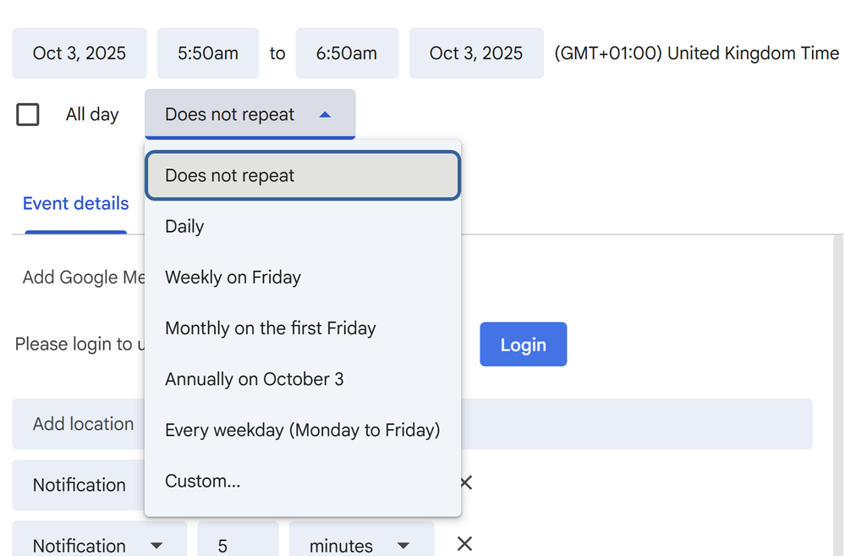The image size is (845, 556).
Task: Remove the first notification with X icon
Action: coord(465,483)
